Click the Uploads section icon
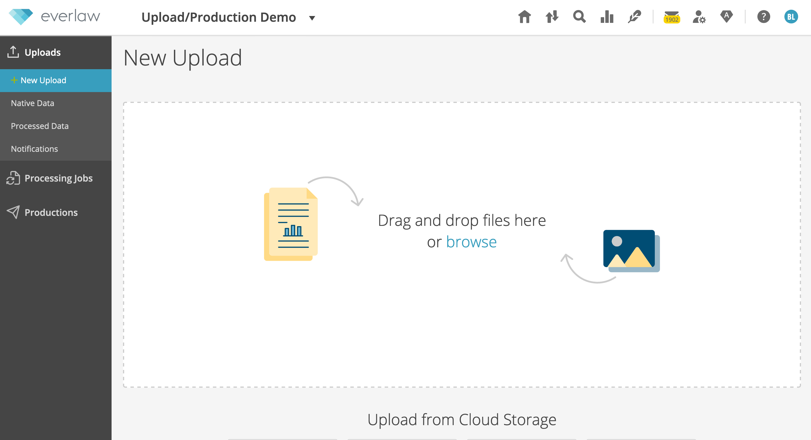The image size is (811, 440). pos(13,52)
